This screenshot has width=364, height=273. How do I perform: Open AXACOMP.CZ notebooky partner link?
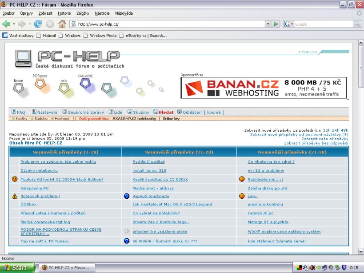(134, 119)
